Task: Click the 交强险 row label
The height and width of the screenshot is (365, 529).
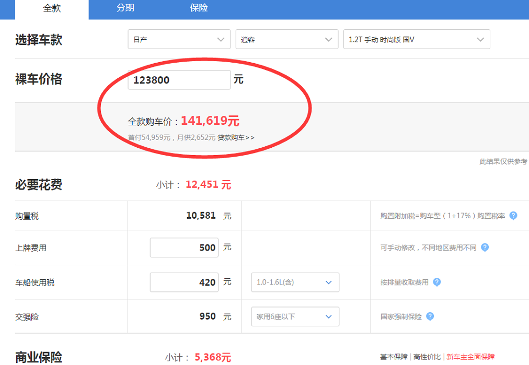Action: [x=27, y=317]
